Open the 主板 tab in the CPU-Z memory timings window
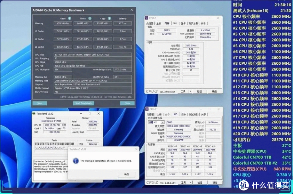This screenshot has width=293, height=194. pos(159,23)
